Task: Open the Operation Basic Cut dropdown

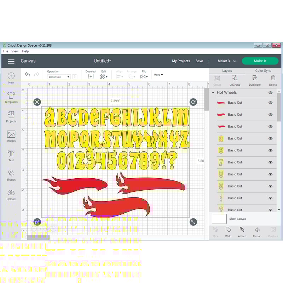Action: (59, 77)
